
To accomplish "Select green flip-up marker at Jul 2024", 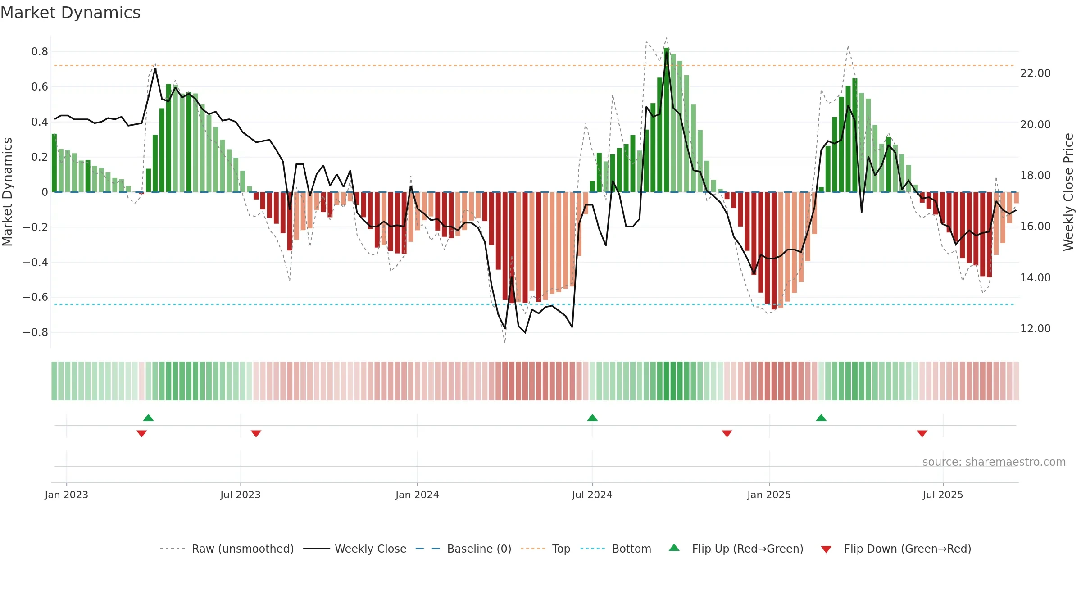I will tap(592, 417).
